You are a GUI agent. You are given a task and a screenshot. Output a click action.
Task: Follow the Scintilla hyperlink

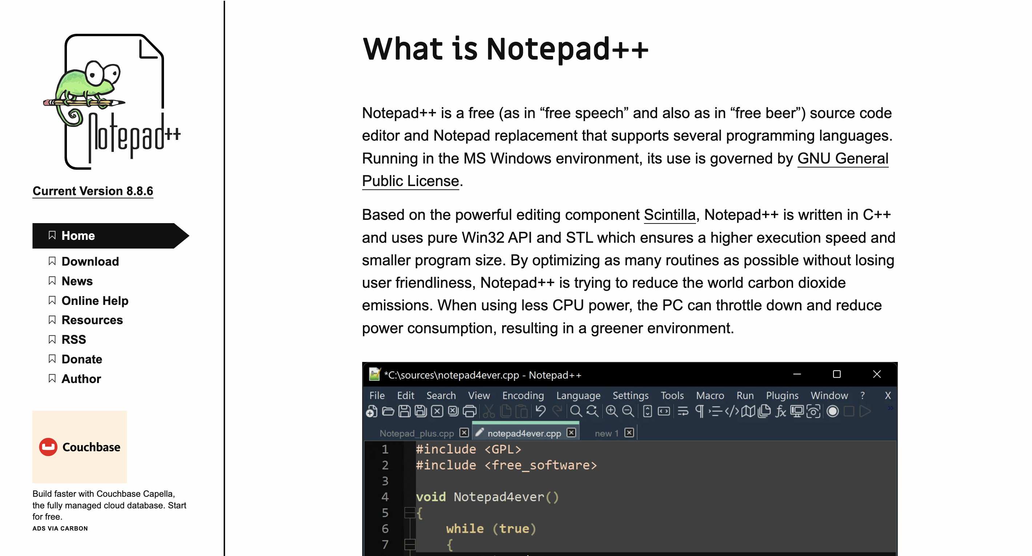click(x=669, y=215)
